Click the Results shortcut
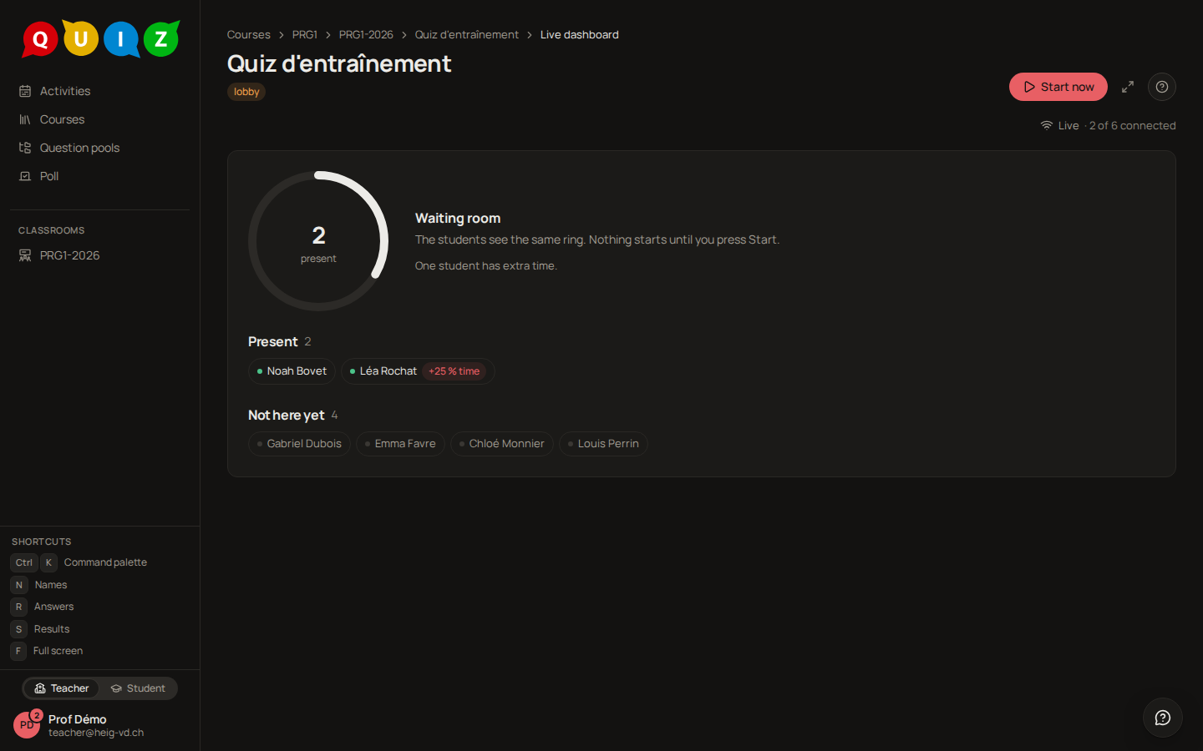The width and height of the screenshot is (1203, 751). [40, 629]
